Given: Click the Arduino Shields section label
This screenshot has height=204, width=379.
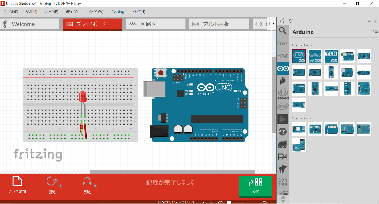Looking at the screenshot, I should 302,118.
